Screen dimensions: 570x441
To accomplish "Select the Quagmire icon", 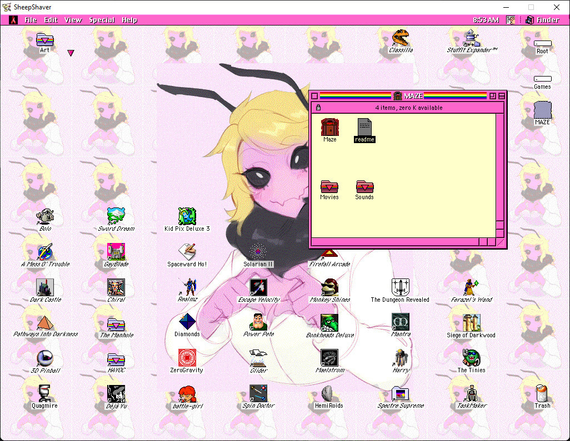I will [44, 393].
